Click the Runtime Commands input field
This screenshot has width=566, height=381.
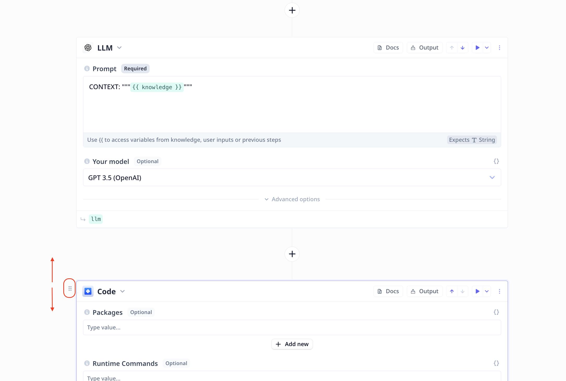click(x=292, y=377)
